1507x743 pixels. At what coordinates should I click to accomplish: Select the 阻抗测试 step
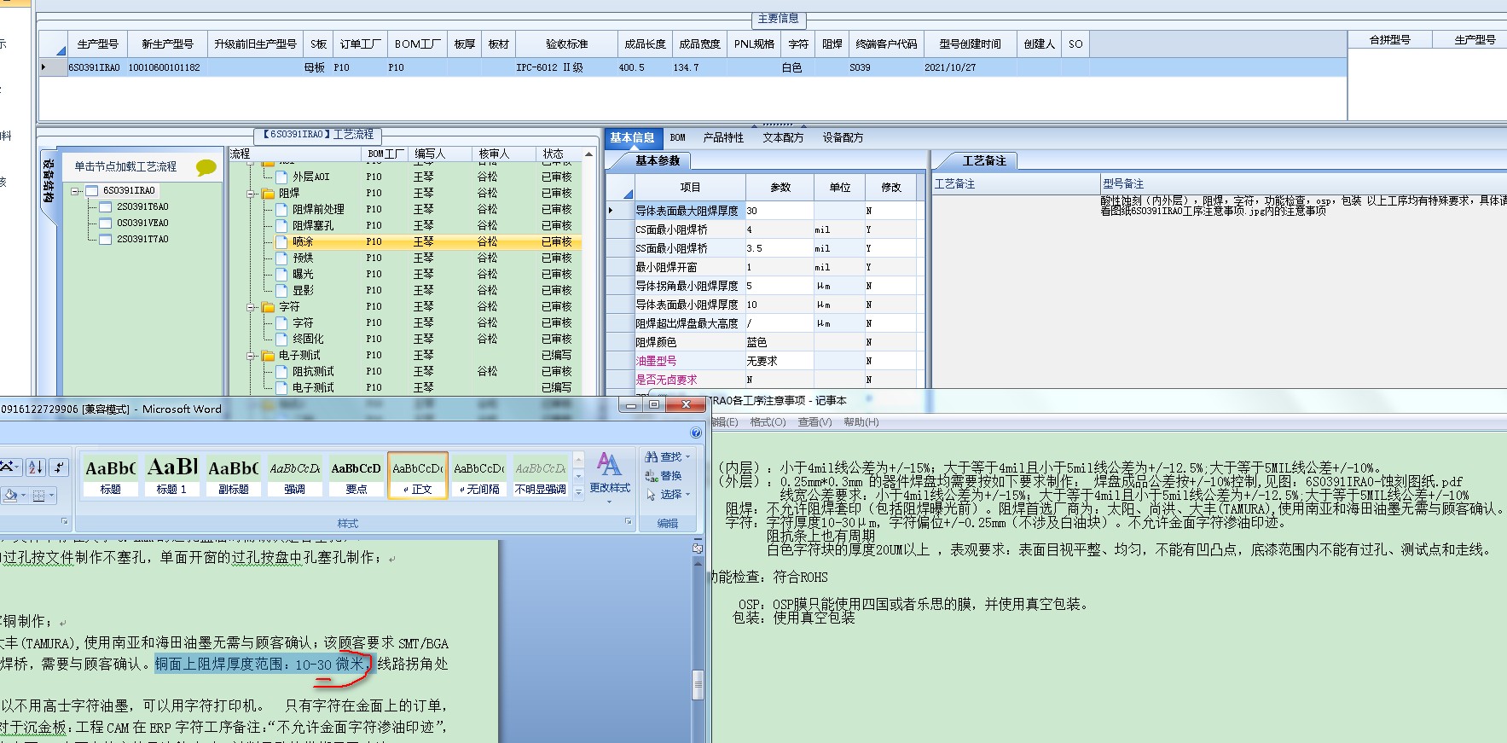313,372
